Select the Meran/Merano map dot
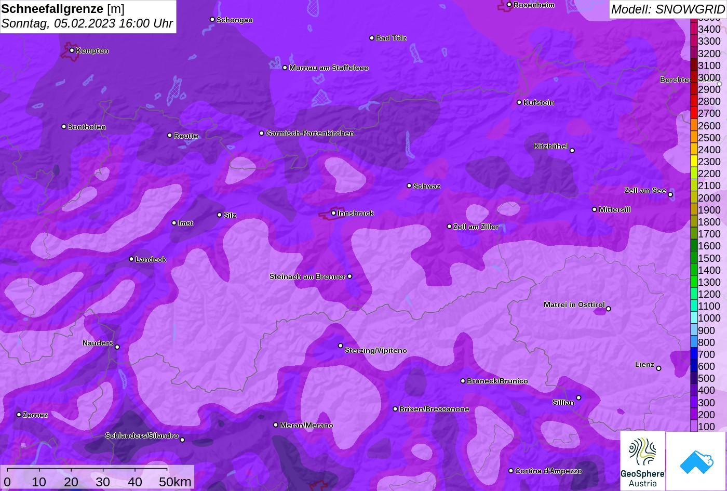This screenshot has height=491, width=727. click(276, 425)
